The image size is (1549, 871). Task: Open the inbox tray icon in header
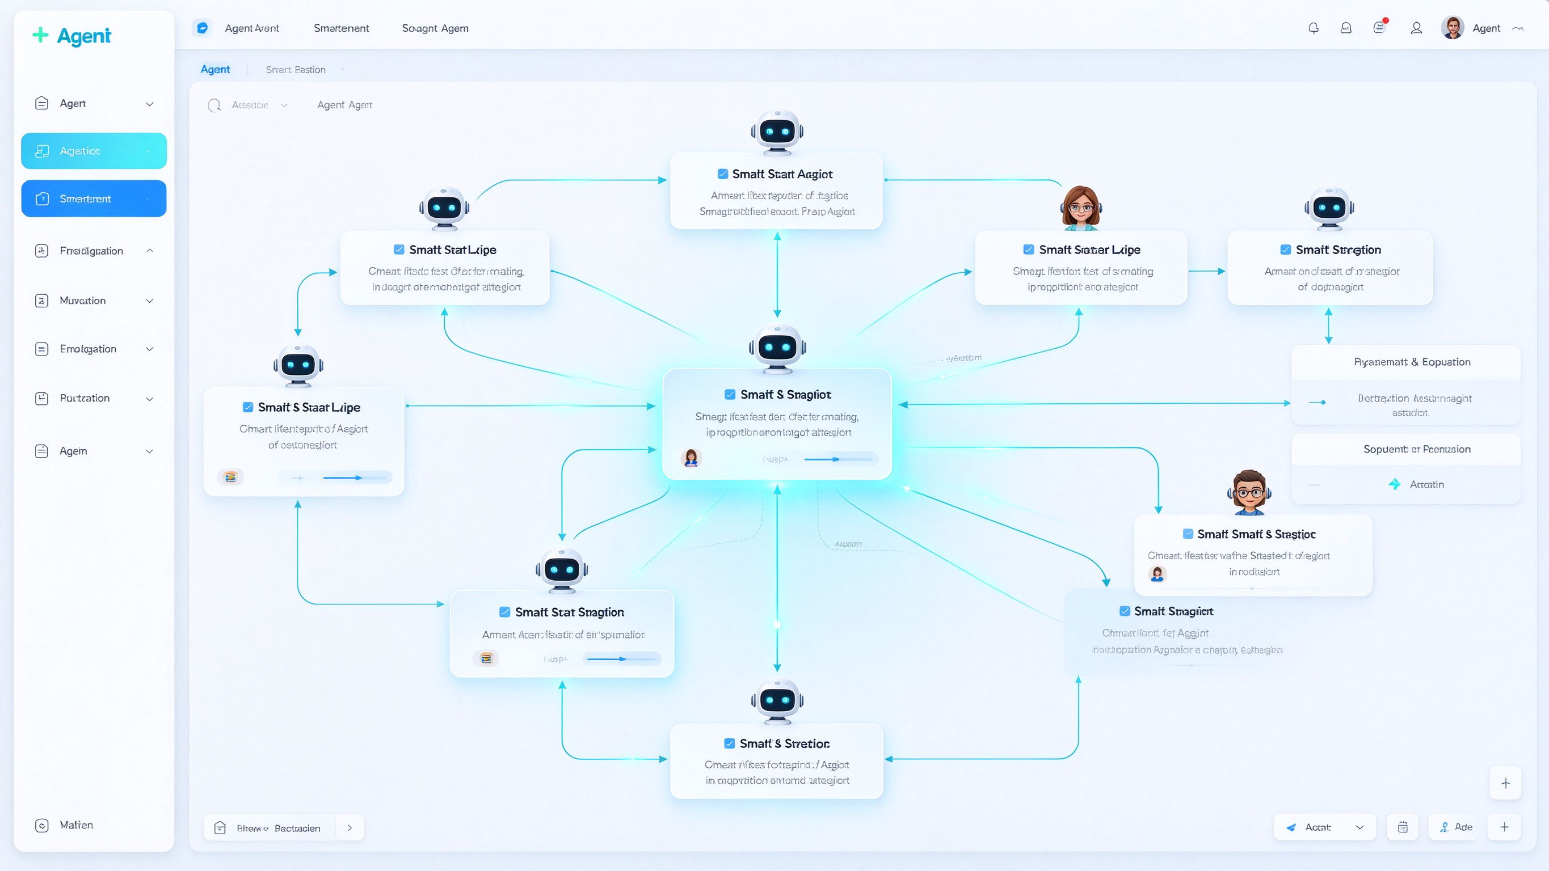point(1346,28)
